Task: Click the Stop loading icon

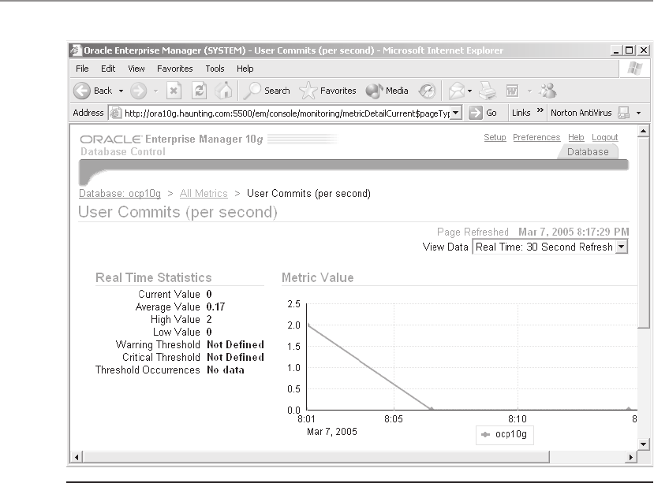Action: pyautogui.click(x=174, y=91)
